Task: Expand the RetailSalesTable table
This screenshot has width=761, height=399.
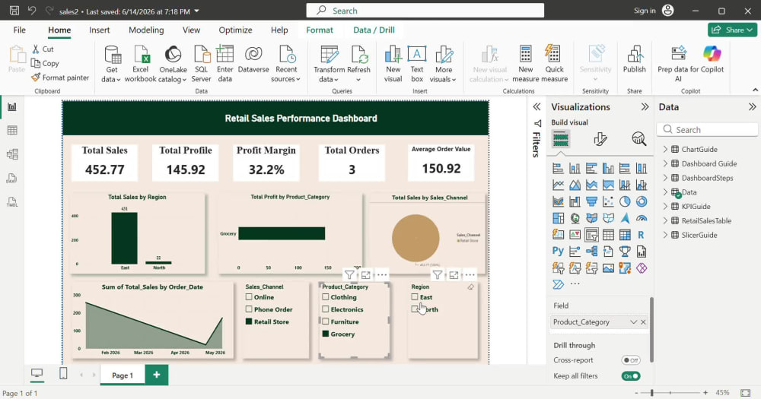Action: click(x=665, y=220)
